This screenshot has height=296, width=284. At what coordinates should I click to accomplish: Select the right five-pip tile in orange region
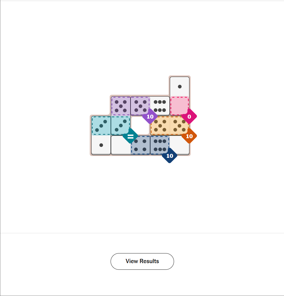(179, 126)
